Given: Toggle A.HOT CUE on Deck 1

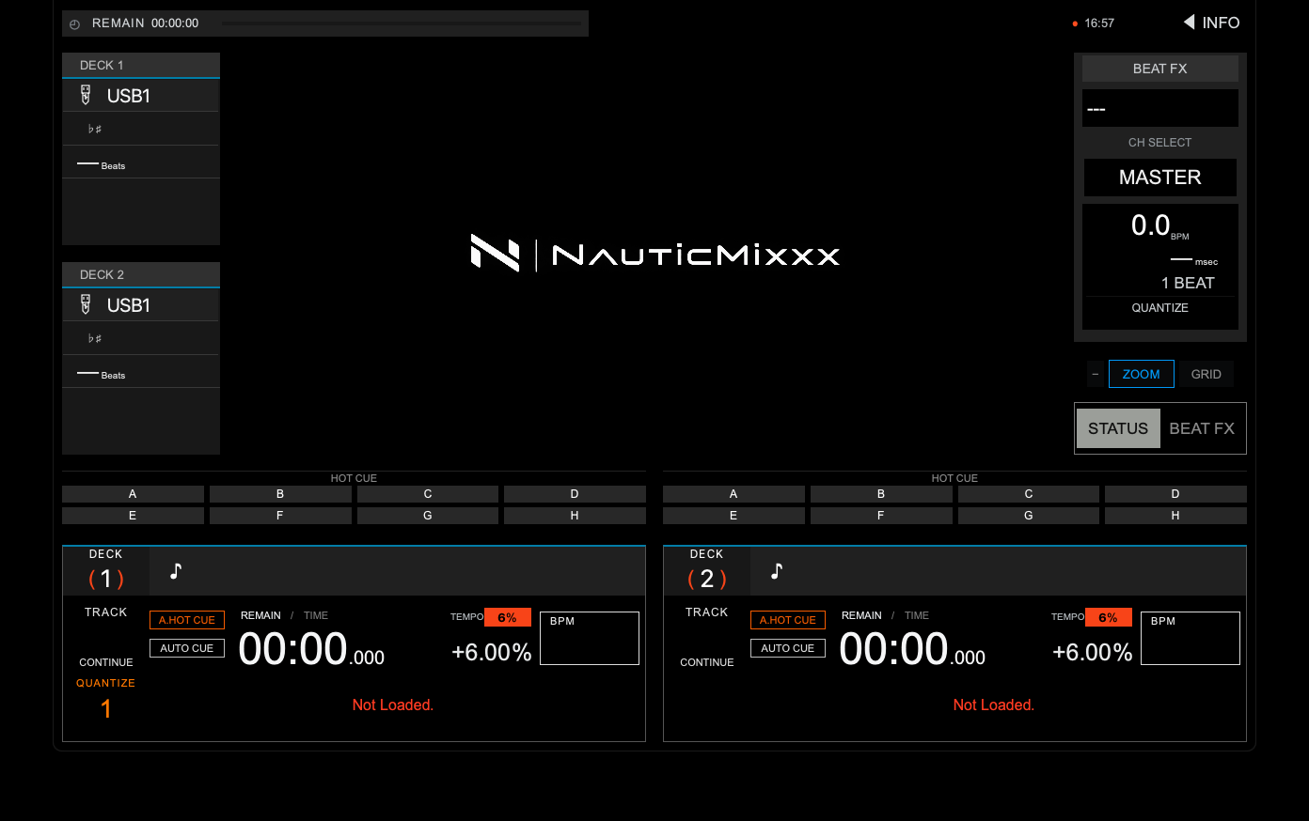Looking at the screenshot, I should (187, 620).
